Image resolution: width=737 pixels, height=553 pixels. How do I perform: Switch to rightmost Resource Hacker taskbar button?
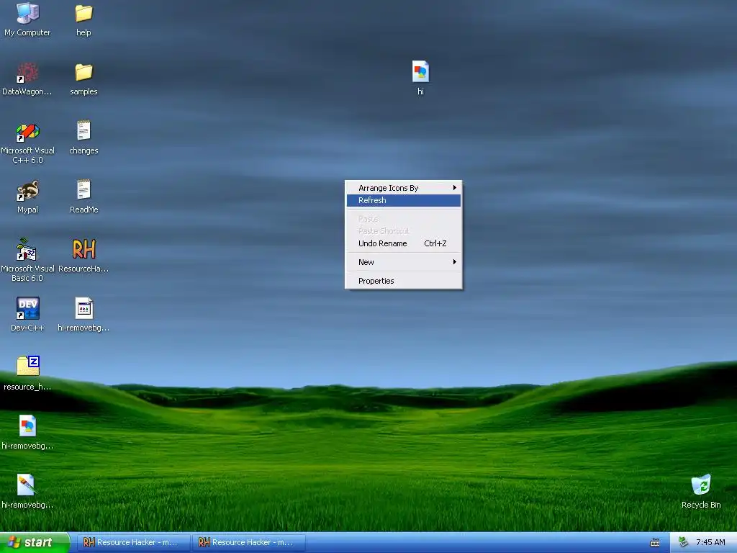(248, 543)
